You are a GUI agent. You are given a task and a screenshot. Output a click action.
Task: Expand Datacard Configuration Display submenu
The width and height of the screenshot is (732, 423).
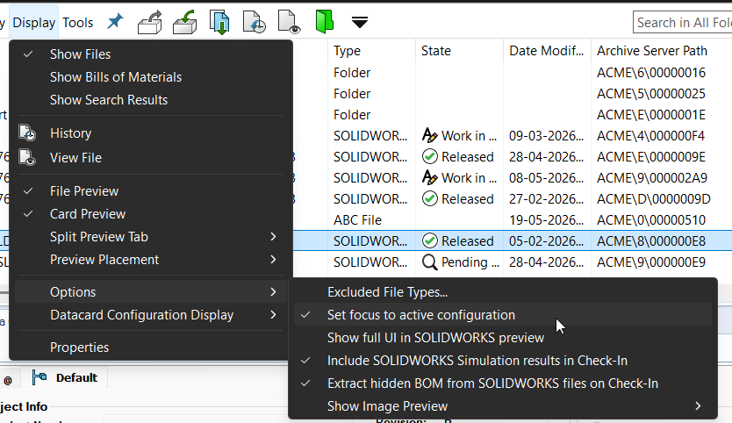[x=151, y=315]
